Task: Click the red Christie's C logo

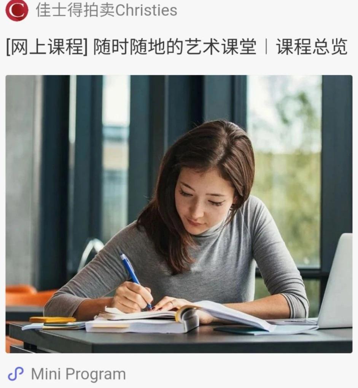Action: pyautogui.click(x=17, y=10)
